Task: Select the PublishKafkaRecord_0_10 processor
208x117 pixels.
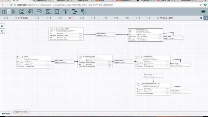Action: [x=153, y=89]
